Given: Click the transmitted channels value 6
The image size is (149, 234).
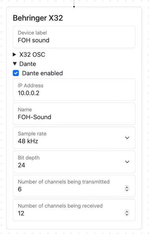Looking at the screenshot, I should coord(20,189).
